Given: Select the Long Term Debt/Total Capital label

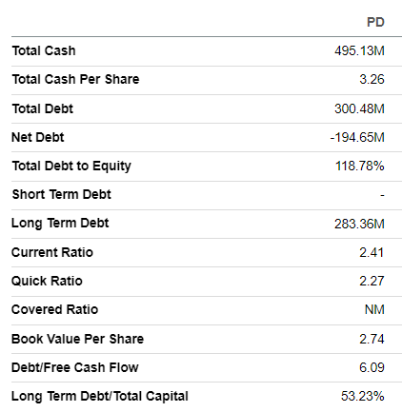Looking at the screenshot, I should 100,396.
